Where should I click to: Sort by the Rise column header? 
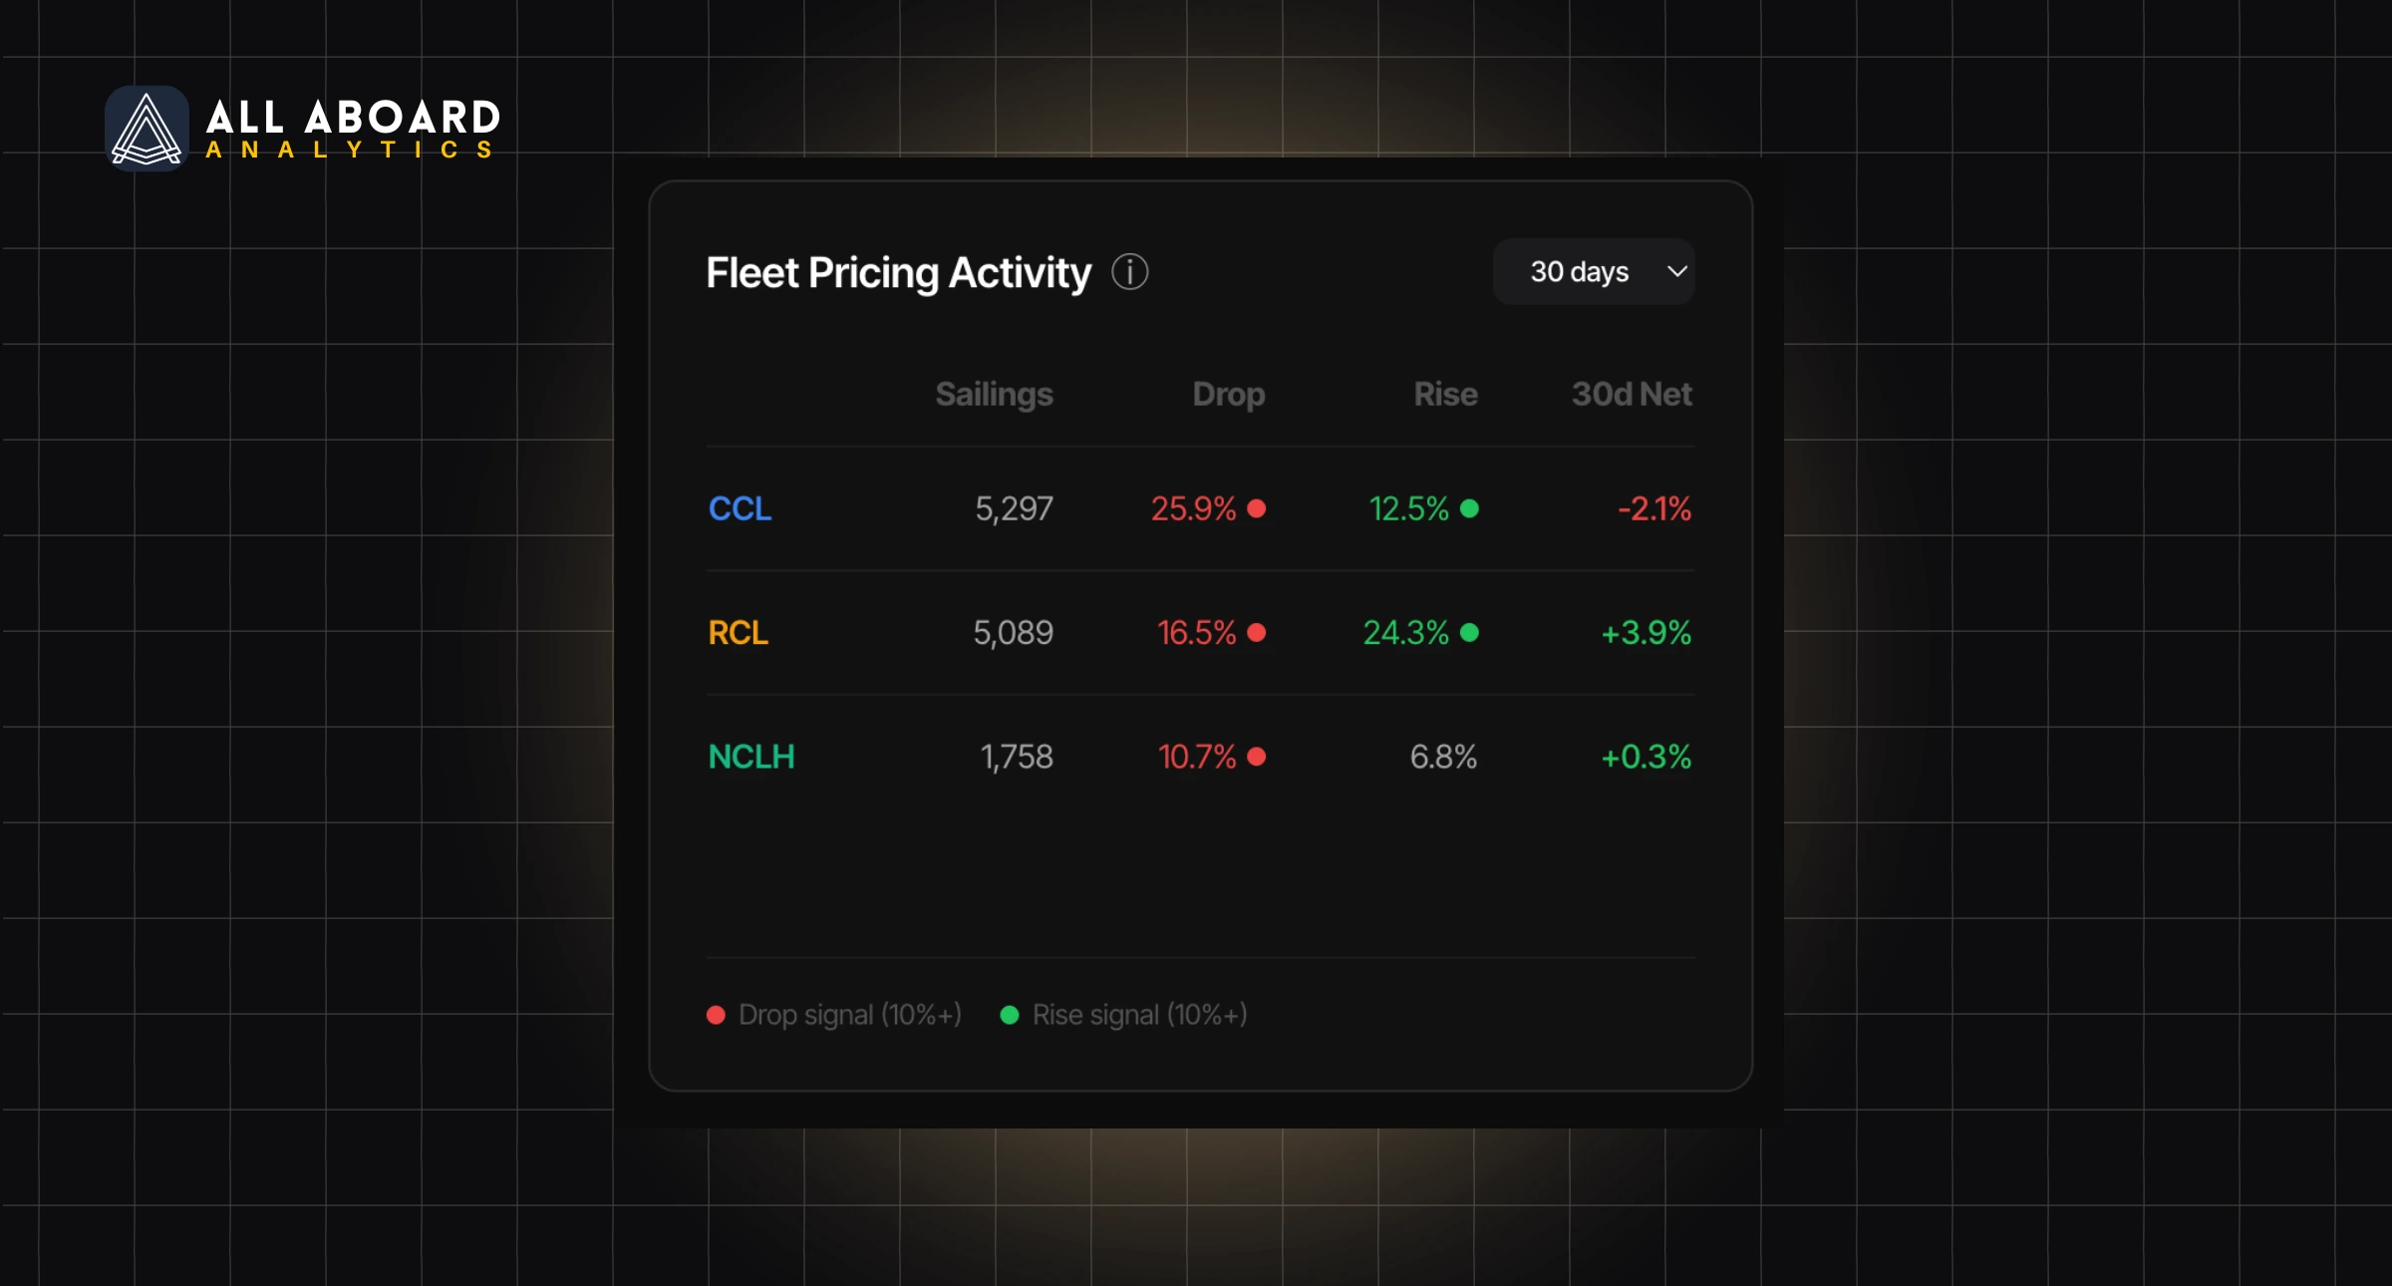[x=1445, y=395]
